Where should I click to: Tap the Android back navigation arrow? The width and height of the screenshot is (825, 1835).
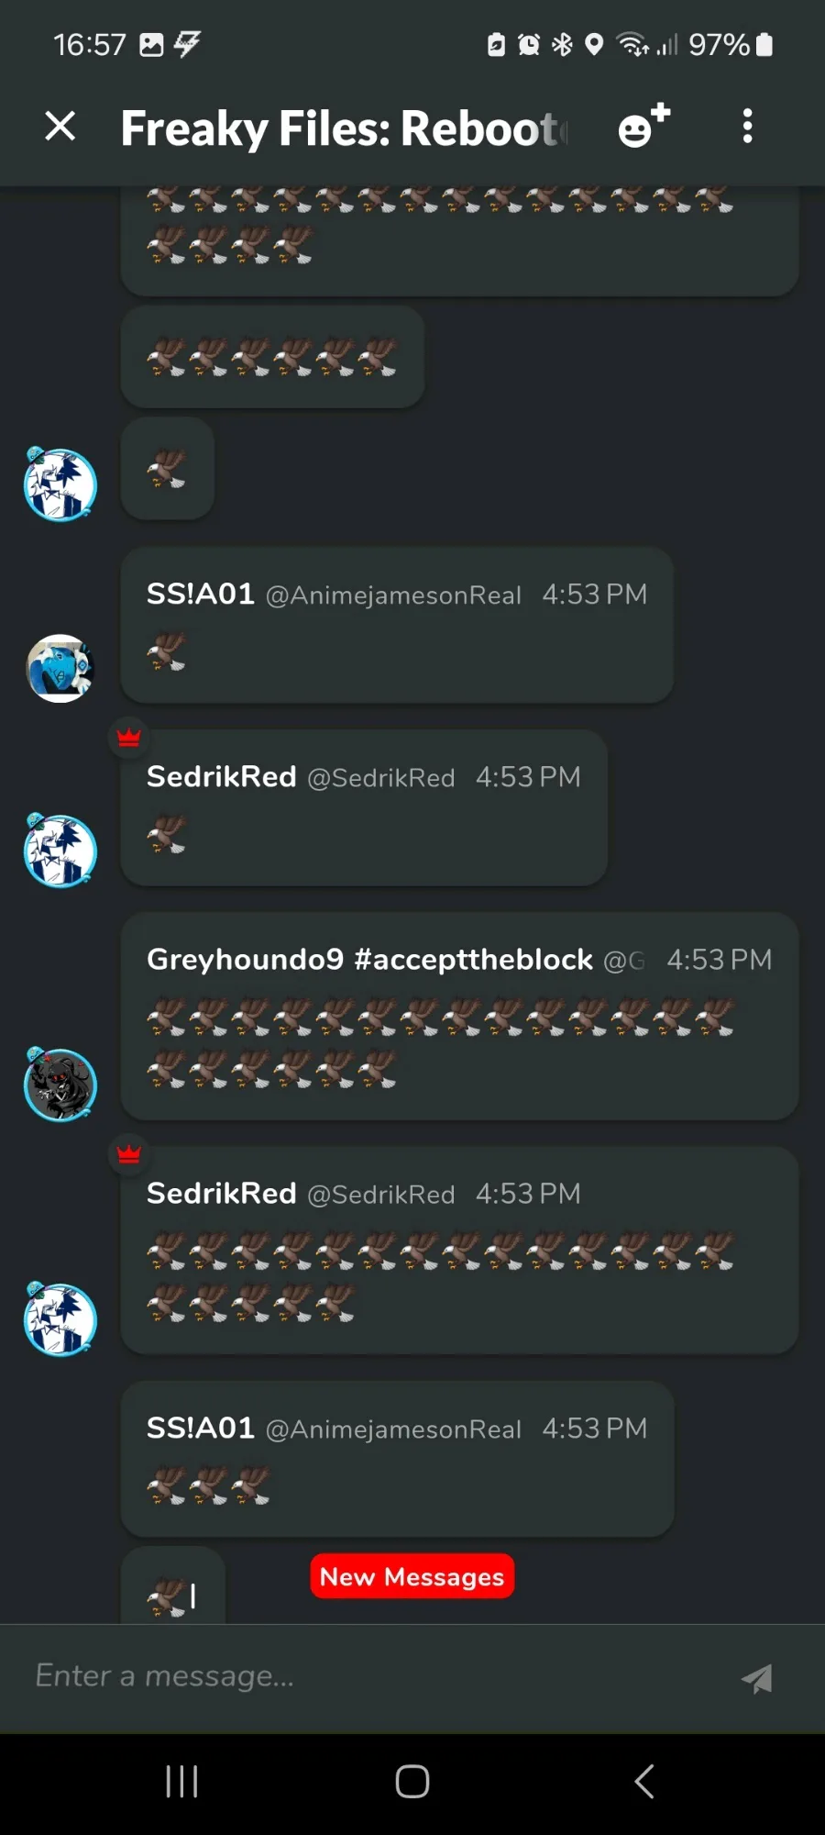643,1782
